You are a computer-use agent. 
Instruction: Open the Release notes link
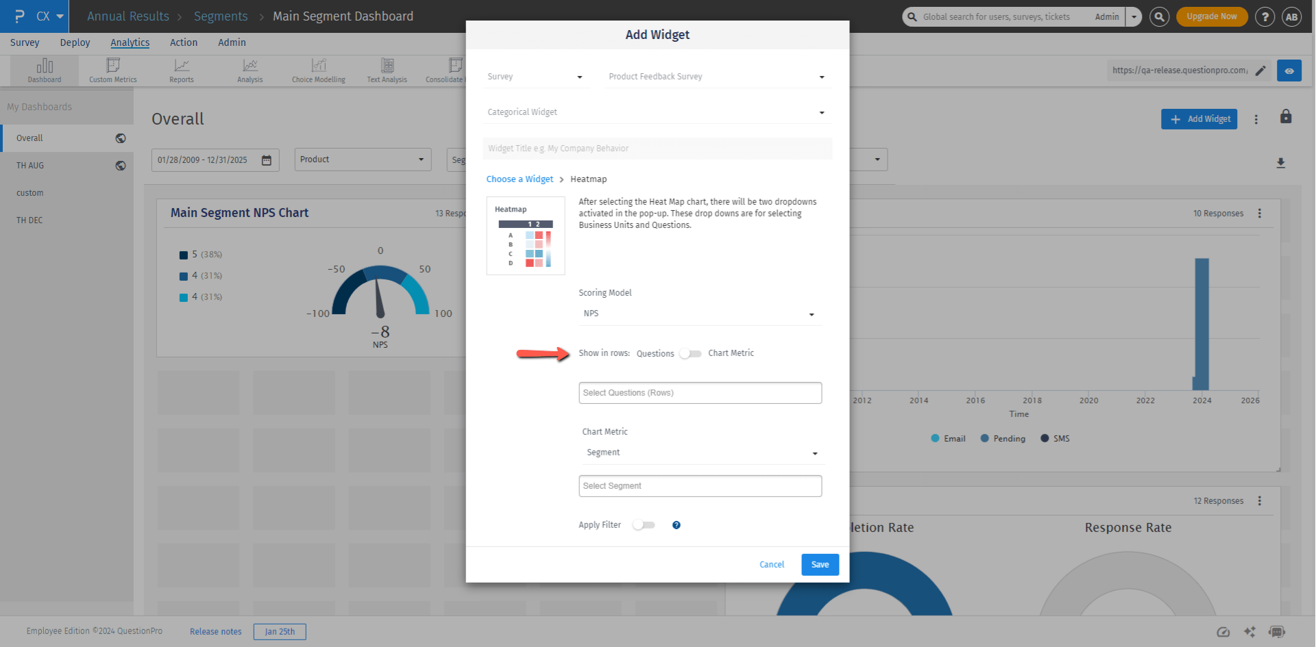215,631
